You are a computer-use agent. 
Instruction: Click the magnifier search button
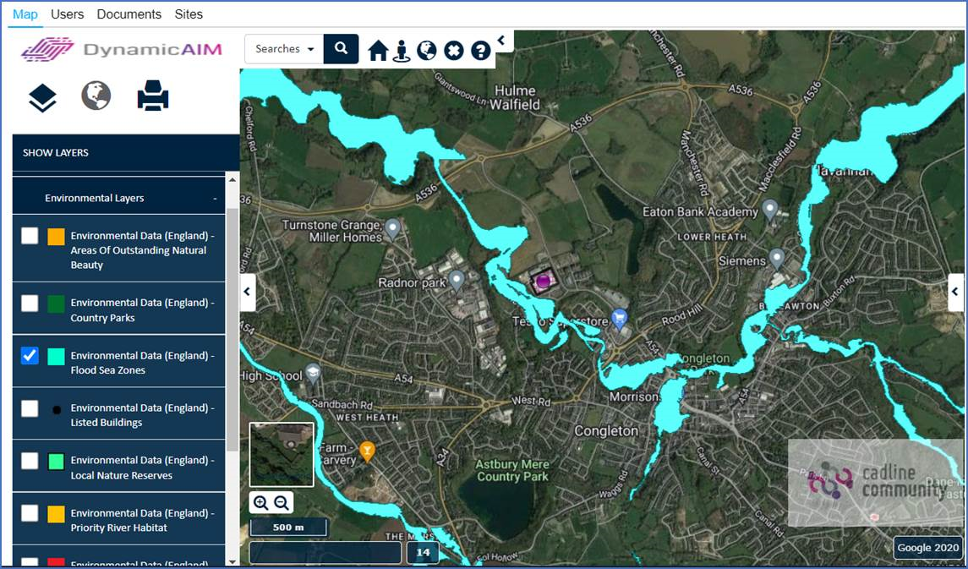pos(342,49)
